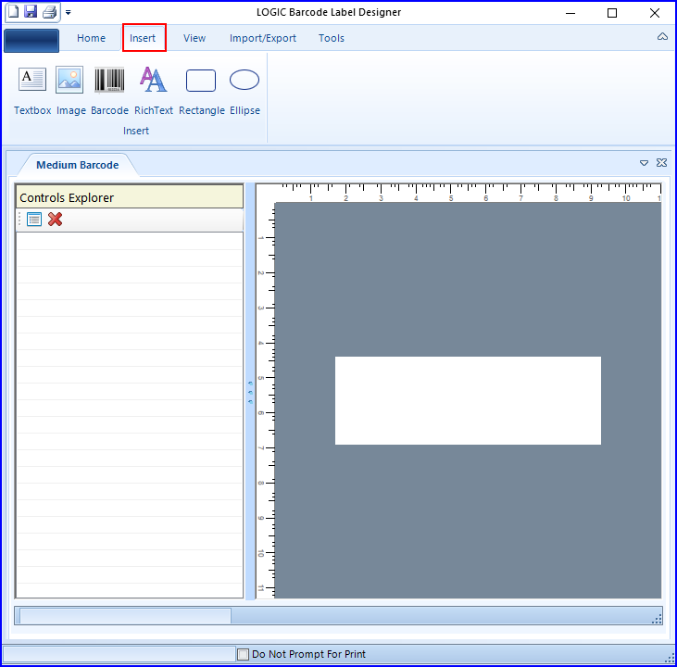Collapse the ribbon with the top-right arrow
The height and width of the screenshot is (667, 677).
coord(662,37)
